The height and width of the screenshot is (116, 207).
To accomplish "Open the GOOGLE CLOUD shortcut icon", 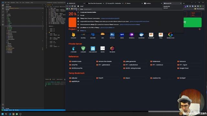I will pos(170,34).
